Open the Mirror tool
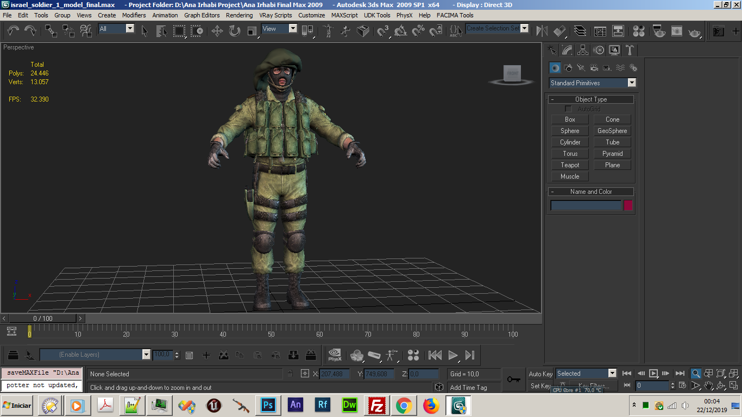Viewport: 742px width, 417px height. click(x=542, y=31)
